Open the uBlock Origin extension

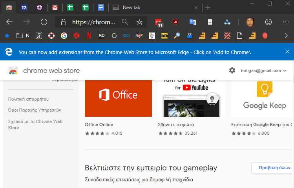[175, 22]
